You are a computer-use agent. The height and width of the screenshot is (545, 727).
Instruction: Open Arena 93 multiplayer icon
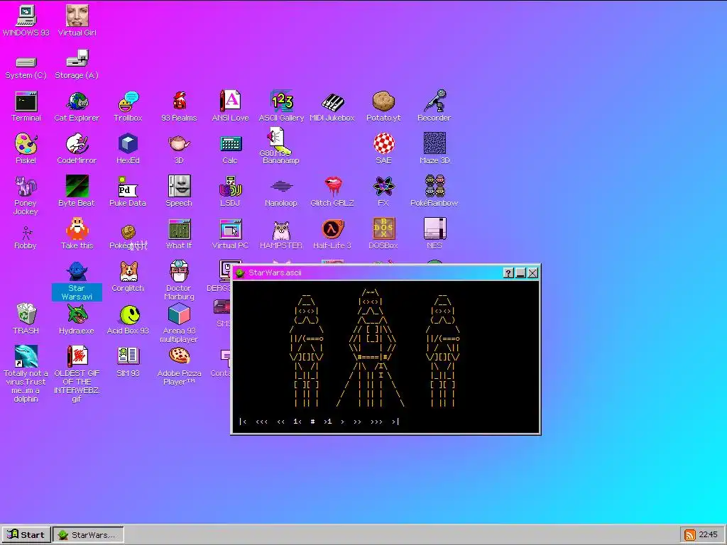click(179, 323)
